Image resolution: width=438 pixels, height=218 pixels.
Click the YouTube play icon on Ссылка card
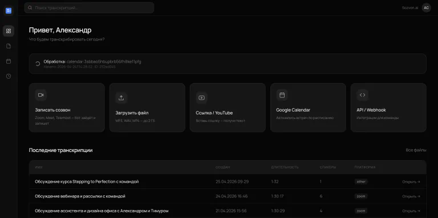point(202,98)
